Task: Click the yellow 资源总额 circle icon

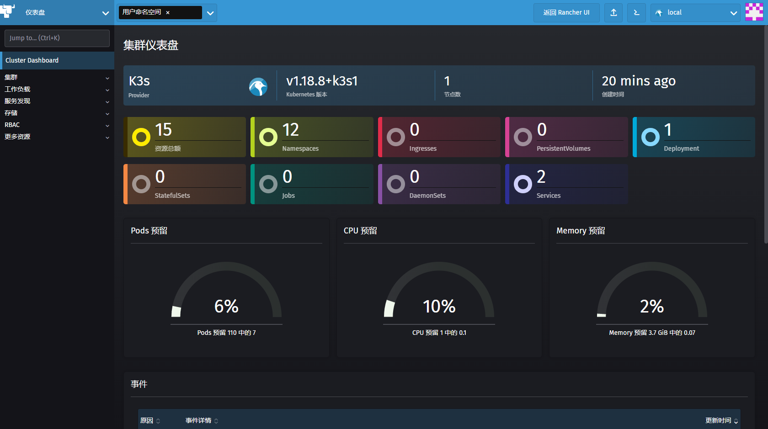Action: point(141,137)
